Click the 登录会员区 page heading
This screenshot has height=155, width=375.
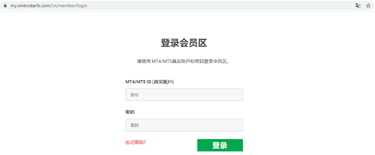click(184, 43)
